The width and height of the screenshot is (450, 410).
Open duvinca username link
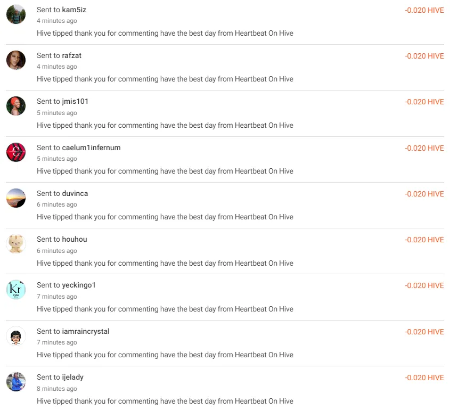tap(75, 194)
